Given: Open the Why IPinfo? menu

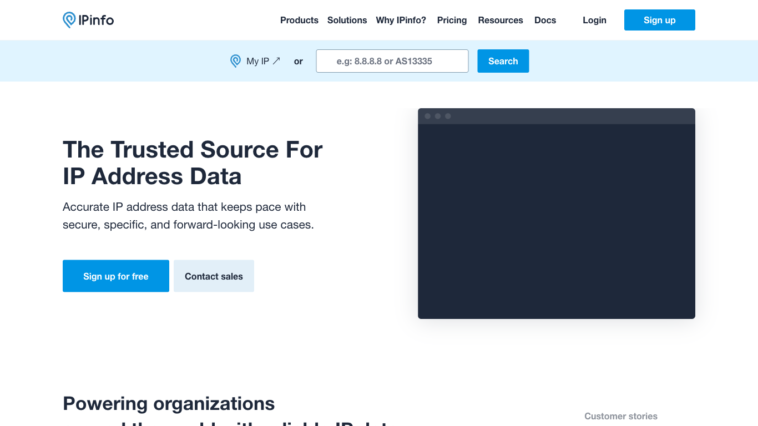Looking at the screenshot, I should coord(401,20).
